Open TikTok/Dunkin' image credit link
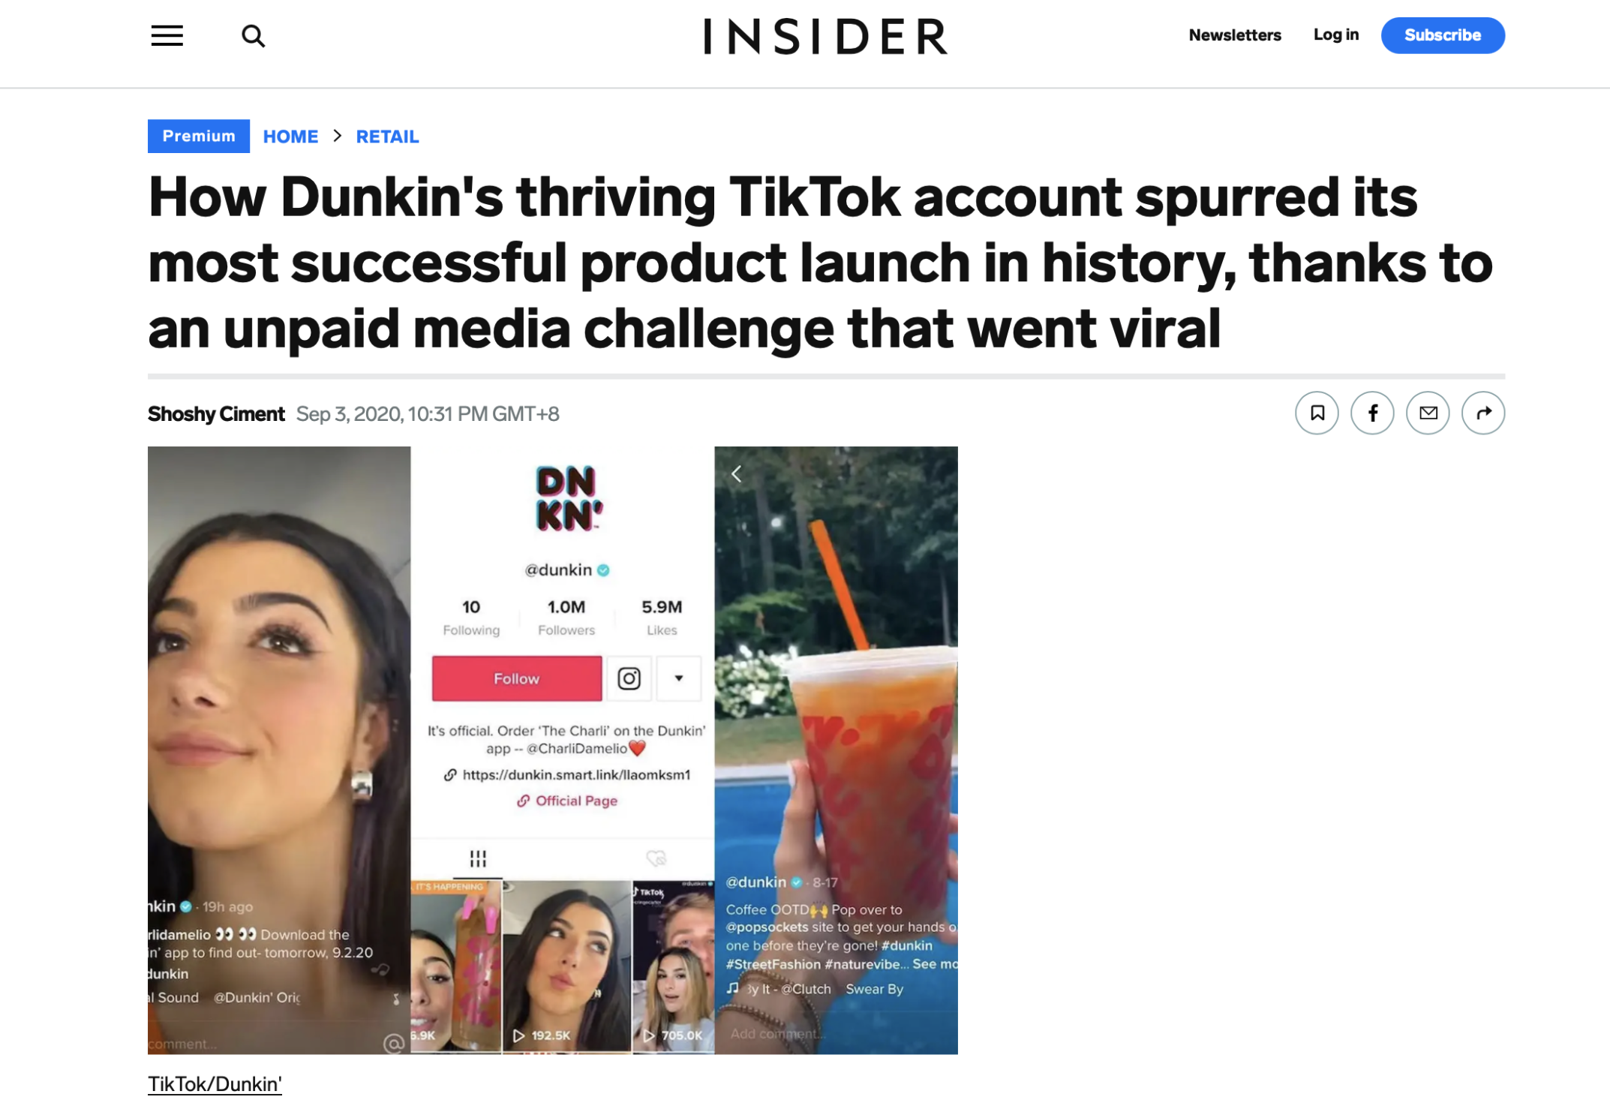1610x1100 pixels. point(215,1083)
